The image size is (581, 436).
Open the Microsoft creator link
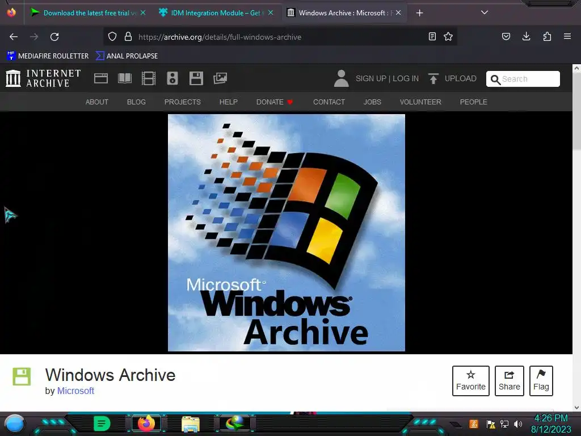(x=75, y=391)
